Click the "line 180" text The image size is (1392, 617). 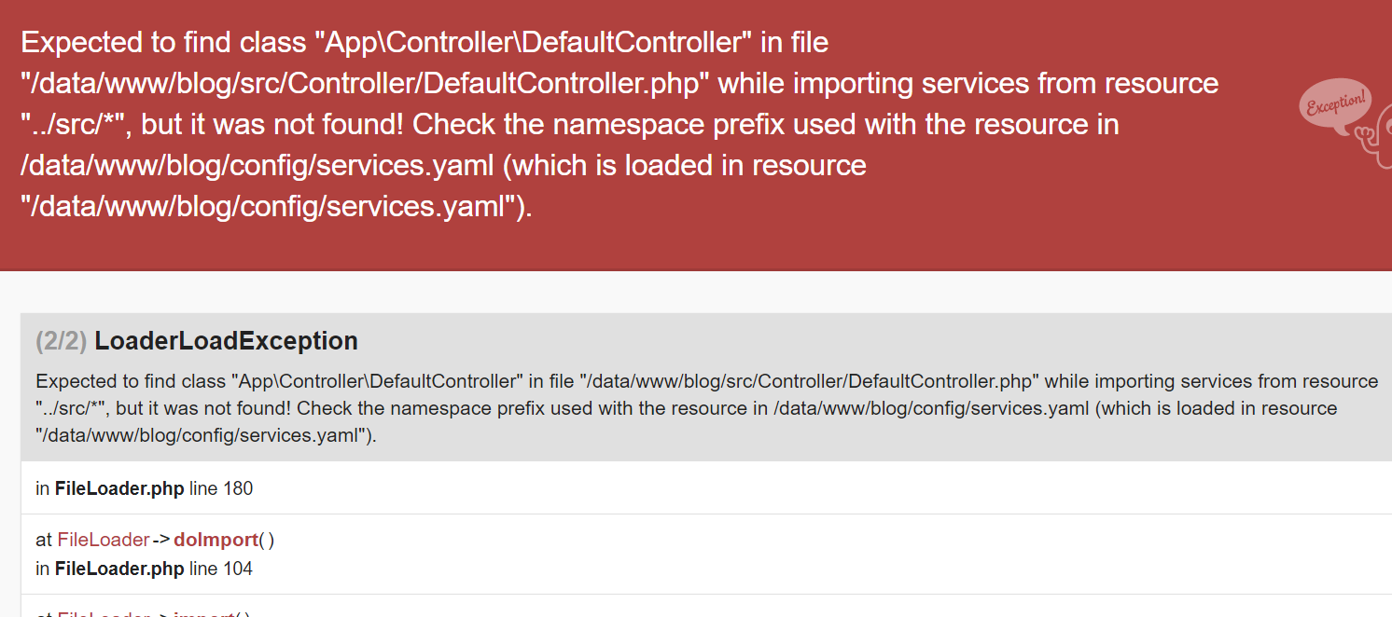tap(221, 487)
